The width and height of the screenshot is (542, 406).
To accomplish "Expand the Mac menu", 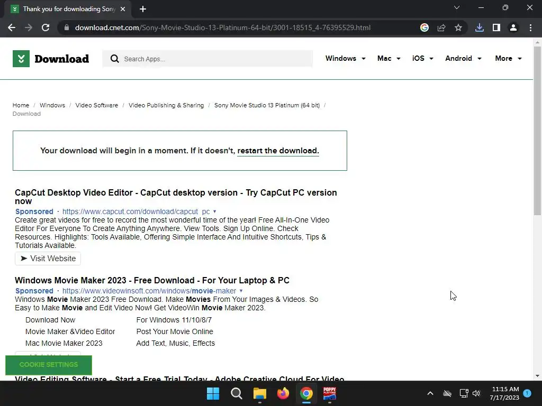I will point(389,58).
